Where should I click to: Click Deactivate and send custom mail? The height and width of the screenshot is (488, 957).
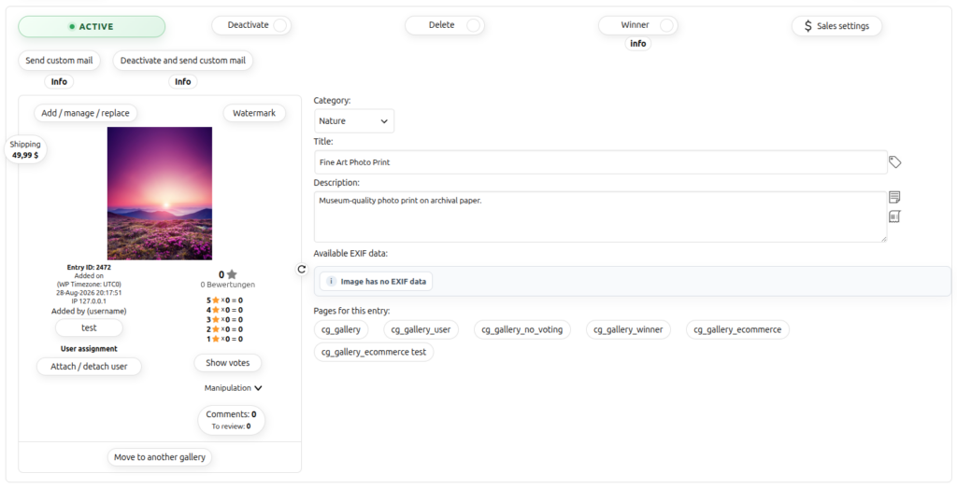[183, 61]
